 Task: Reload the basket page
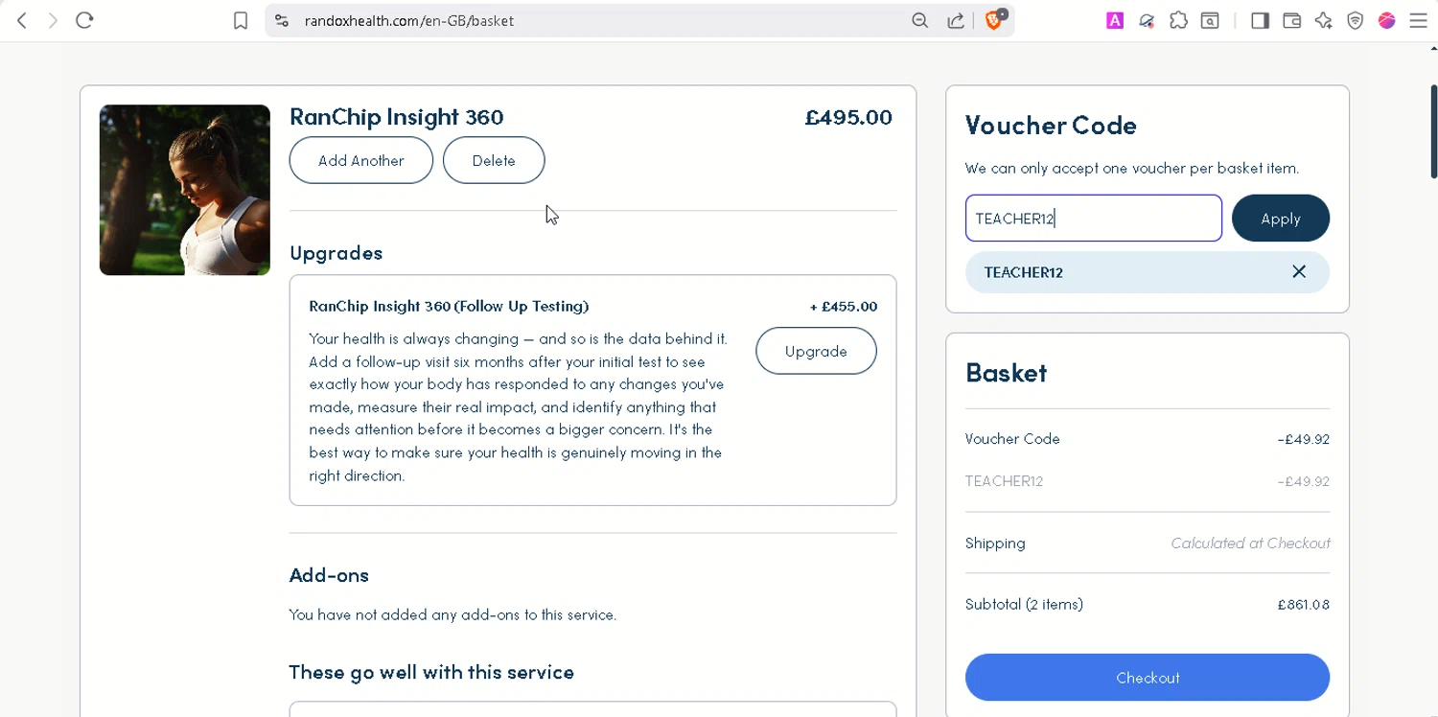(x=84, y=20)
